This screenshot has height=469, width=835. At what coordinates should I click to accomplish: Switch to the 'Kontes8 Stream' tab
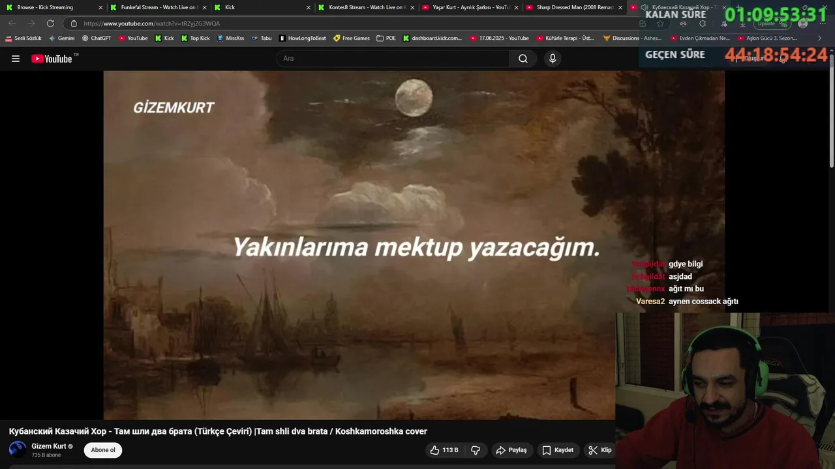tap(367, 7)
